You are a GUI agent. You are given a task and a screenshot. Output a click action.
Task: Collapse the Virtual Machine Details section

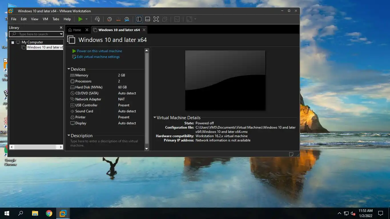(x=155, y=117)
